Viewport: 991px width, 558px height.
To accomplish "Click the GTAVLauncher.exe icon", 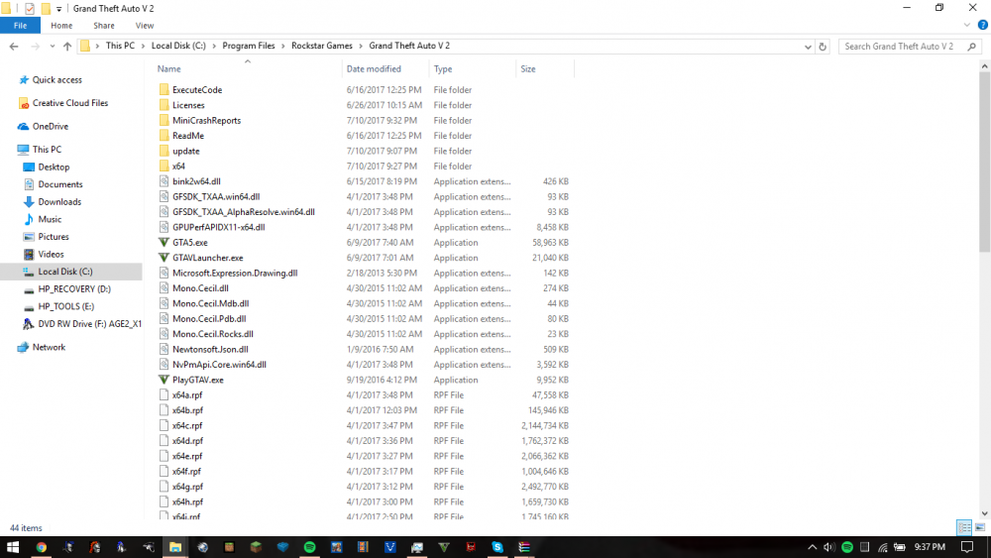I will [164, 258].
